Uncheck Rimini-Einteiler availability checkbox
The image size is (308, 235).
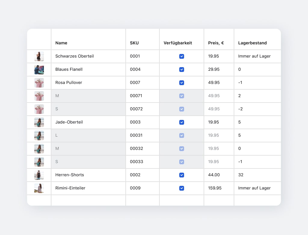pos(182,188)
